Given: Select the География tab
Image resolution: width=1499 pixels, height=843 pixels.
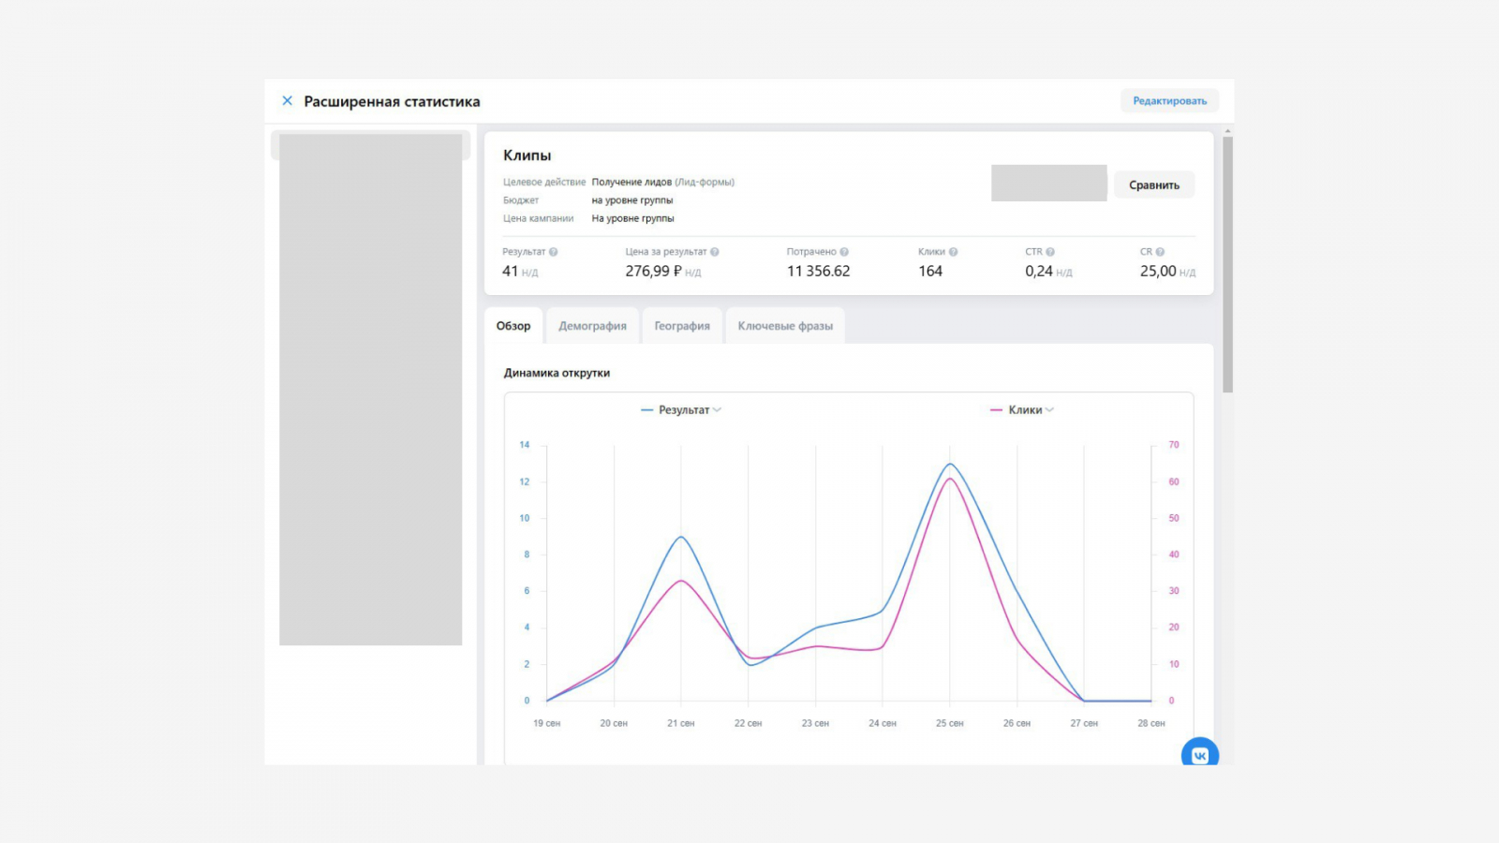Looking at the screenshot, I should [682, 326].
